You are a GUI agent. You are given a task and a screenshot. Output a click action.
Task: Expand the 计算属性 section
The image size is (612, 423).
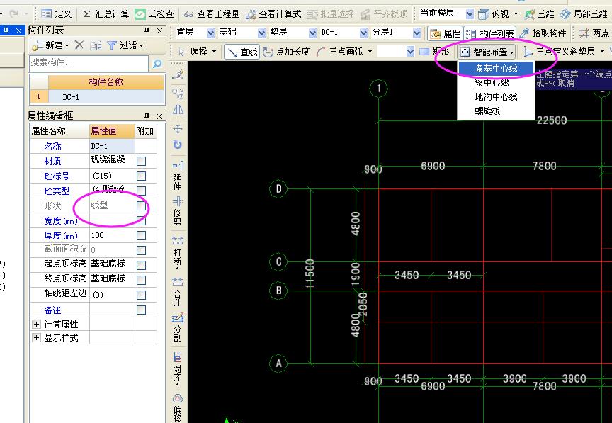click(x=36, y=325)
